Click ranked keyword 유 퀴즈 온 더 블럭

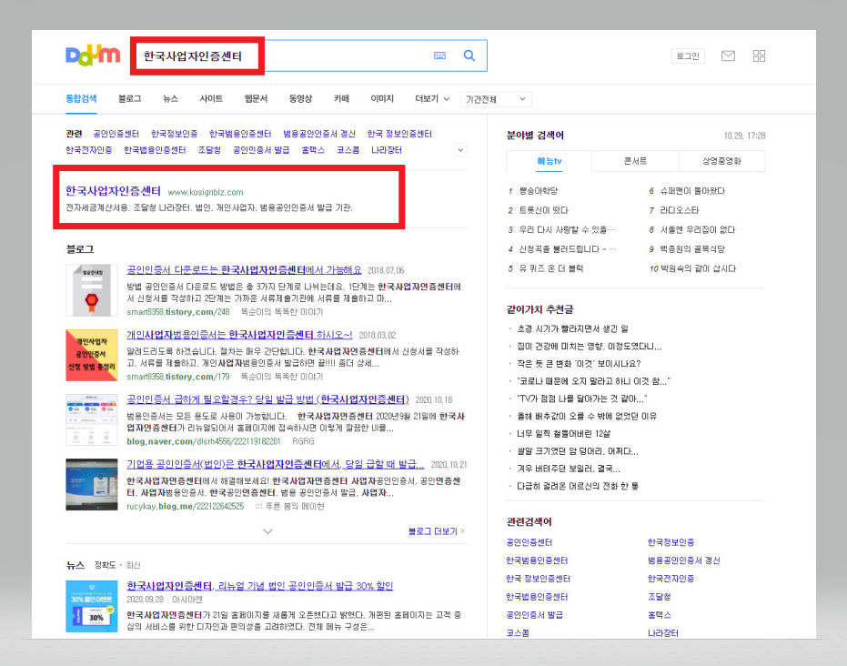tap(551, 268)
